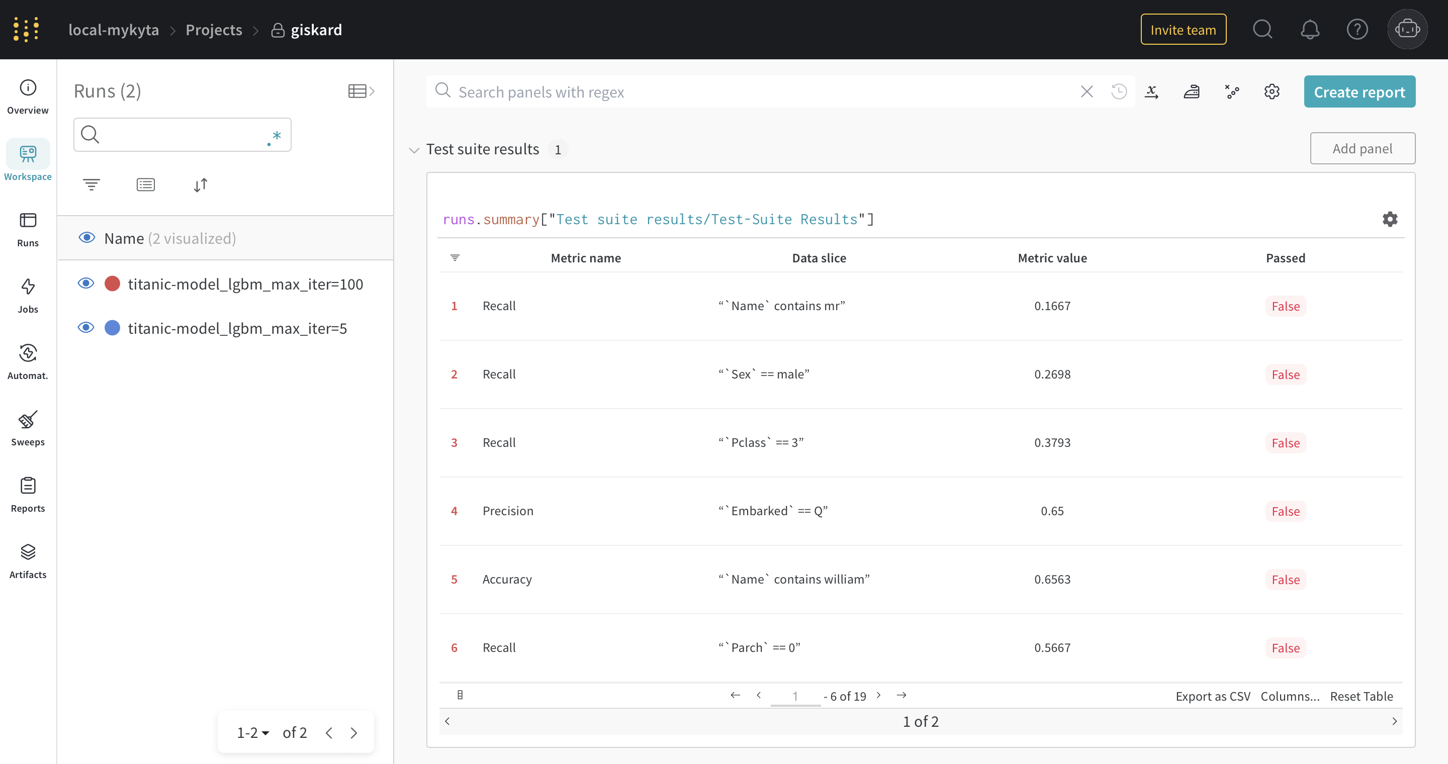Open the help question mark icon
This screenshot has width=1448, height=764.
pos(1357,29)
